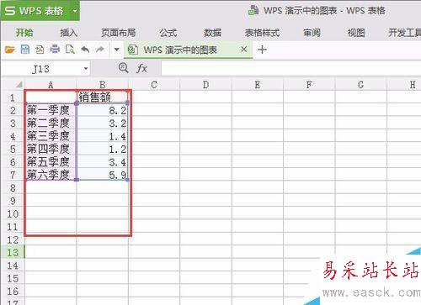Select the cell with value 8.2
The width and height of the screenshot is (421, 305).
coord(103,110)
